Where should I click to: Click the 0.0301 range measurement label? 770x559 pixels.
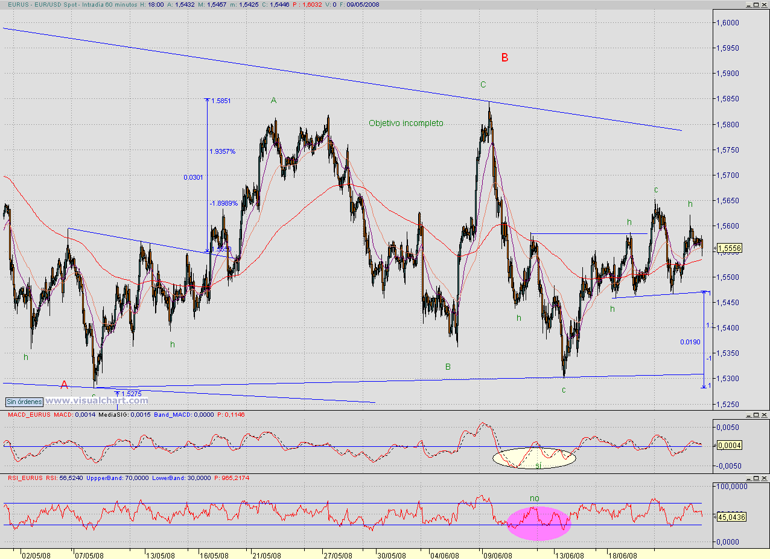(x=194, y=177)
